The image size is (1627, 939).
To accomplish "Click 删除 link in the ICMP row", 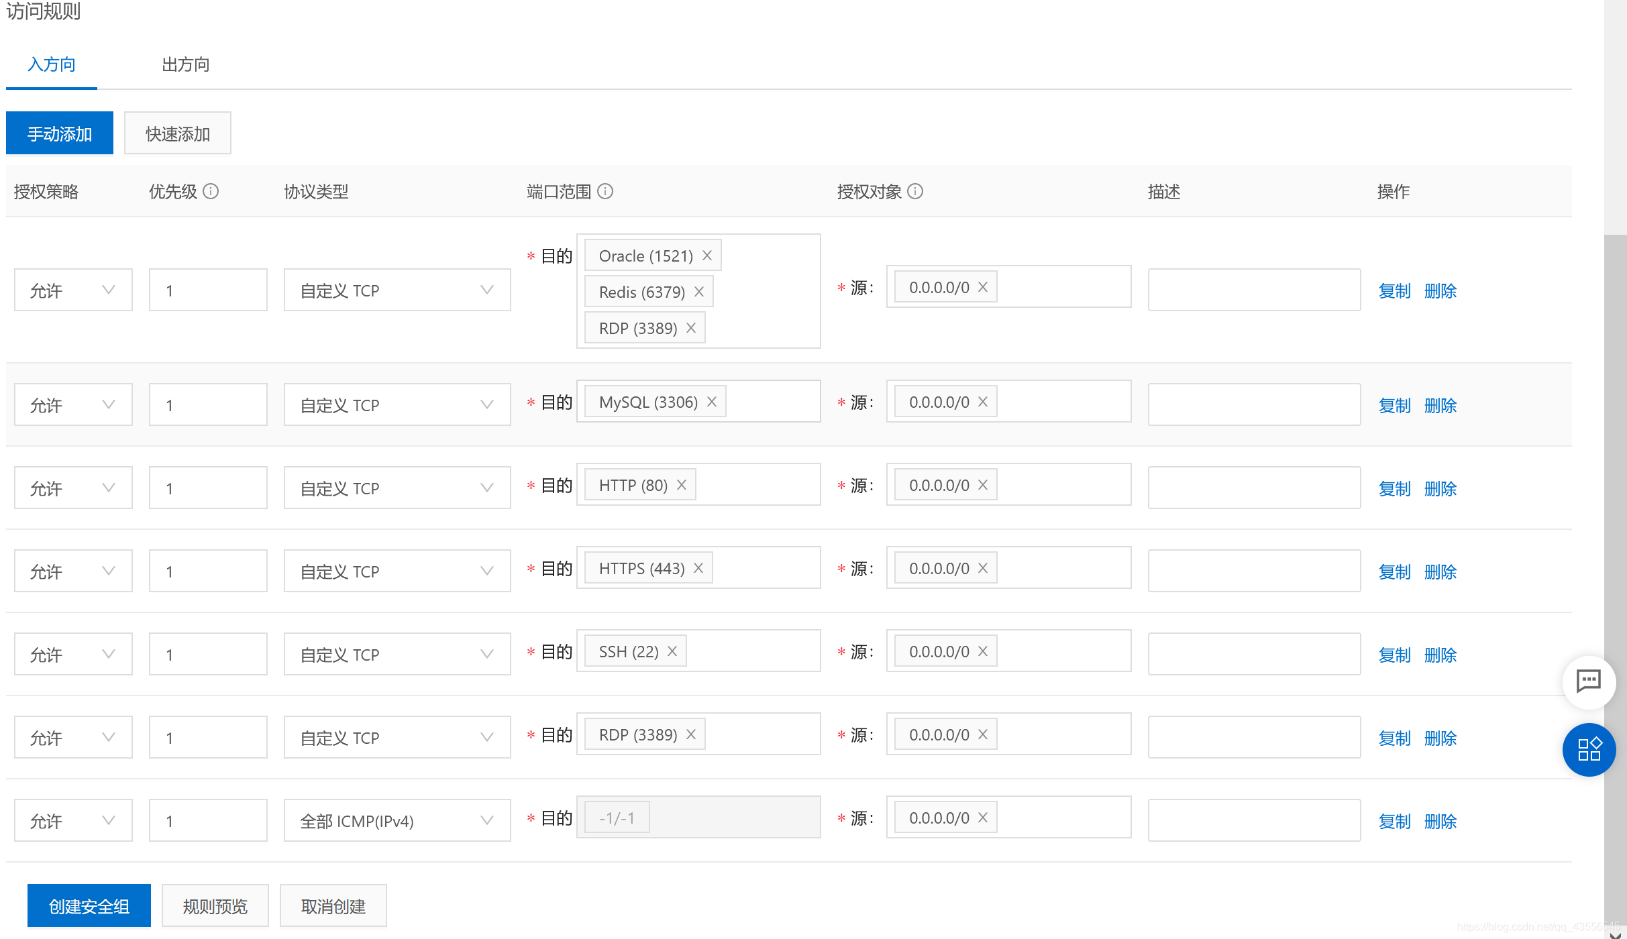I will (1440, 822).
